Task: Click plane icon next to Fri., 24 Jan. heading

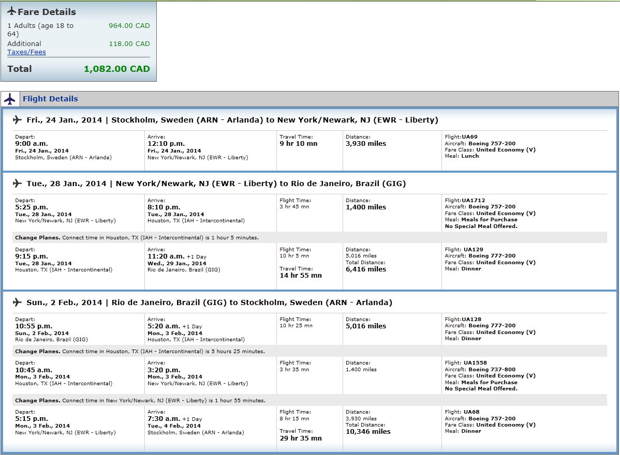Action: pyautogui.click(x=17, y=120)
